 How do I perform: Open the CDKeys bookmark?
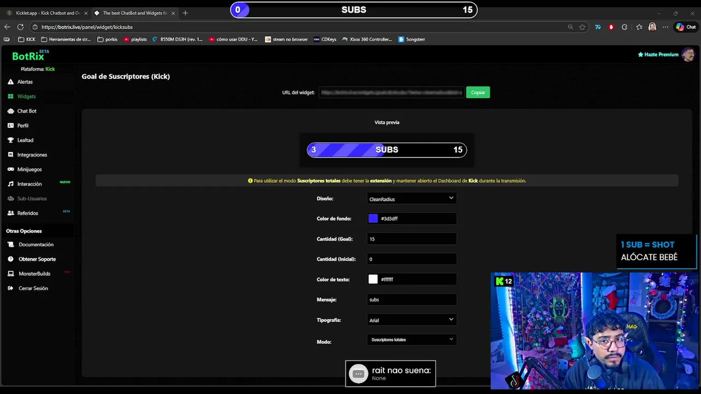325,39
